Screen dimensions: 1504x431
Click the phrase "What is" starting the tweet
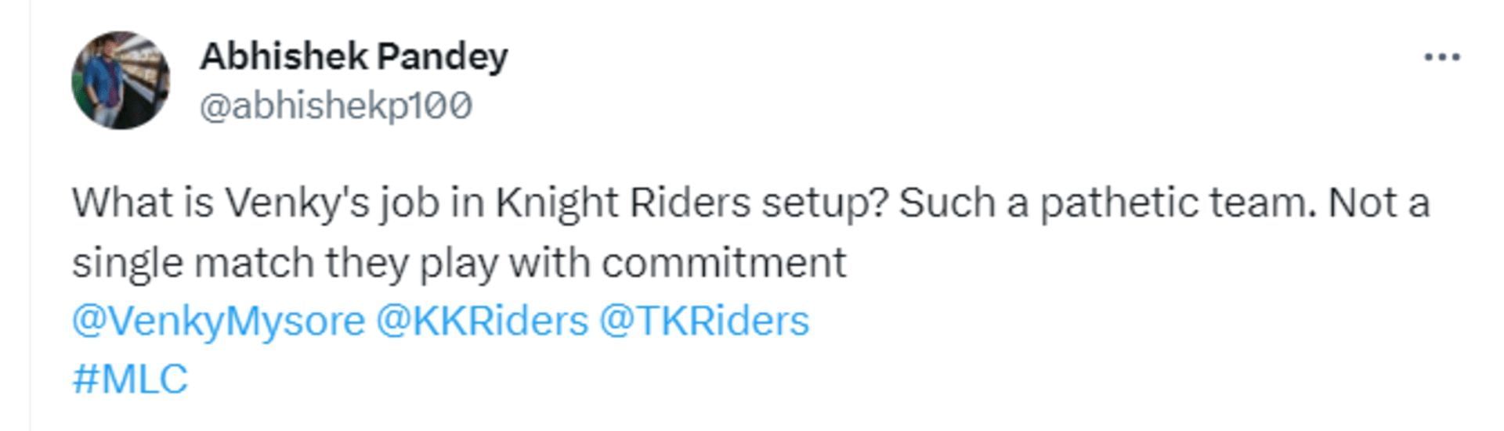(143, 203)
